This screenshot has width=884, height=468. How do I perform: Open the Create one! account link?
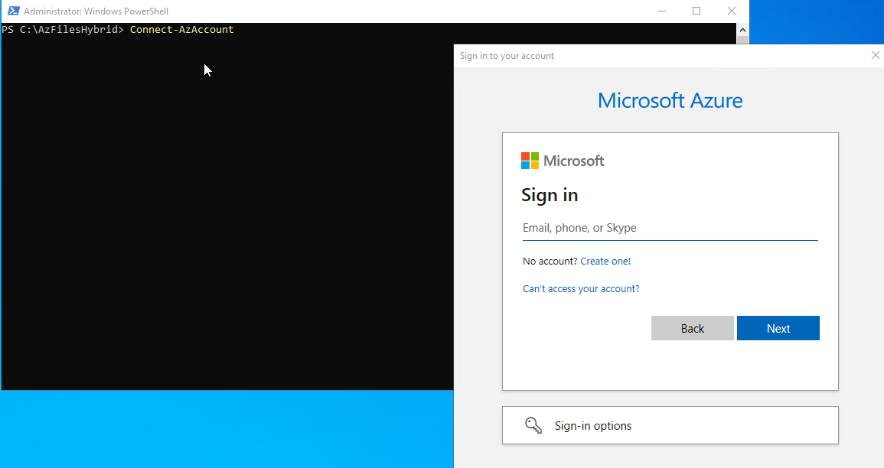605,261
